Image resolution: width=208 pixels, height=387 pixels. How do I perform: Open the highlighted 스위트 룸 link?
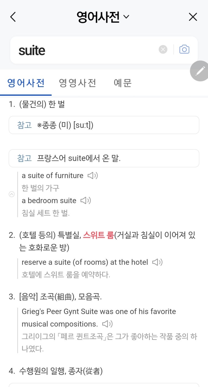click(98, 235)
